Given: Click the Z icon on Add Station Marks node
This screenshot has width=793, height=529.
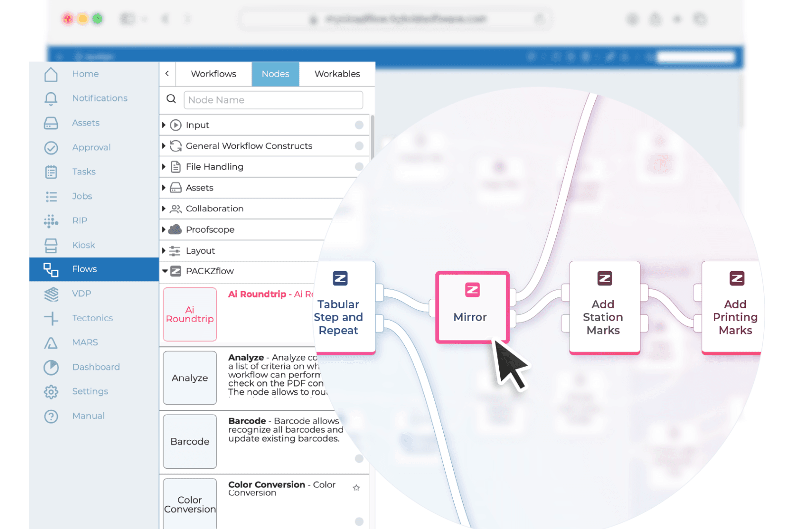Looking at the screenshot, I should point(605,279).
